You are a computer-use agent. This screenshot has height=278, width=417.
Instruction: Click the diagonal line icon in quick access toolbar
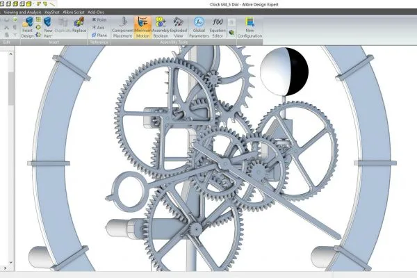coord(52,3)
